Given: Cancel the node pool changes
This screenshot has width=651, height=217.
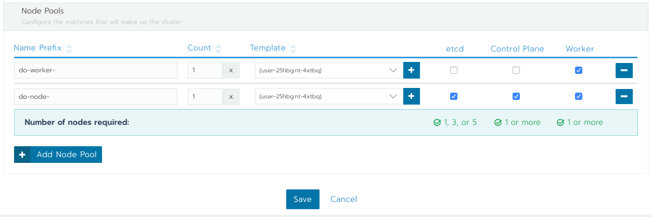Looking at the screenshot, I should pyautogui.click(x=343, y=199).
